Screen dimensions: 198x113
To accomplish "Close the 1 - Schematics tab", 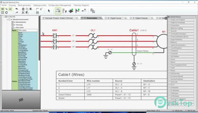I will click(x=100, y=18).
